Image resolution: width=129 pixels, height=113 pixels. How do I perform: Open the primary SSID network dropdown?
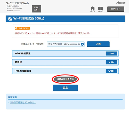(x=66, y=44)
